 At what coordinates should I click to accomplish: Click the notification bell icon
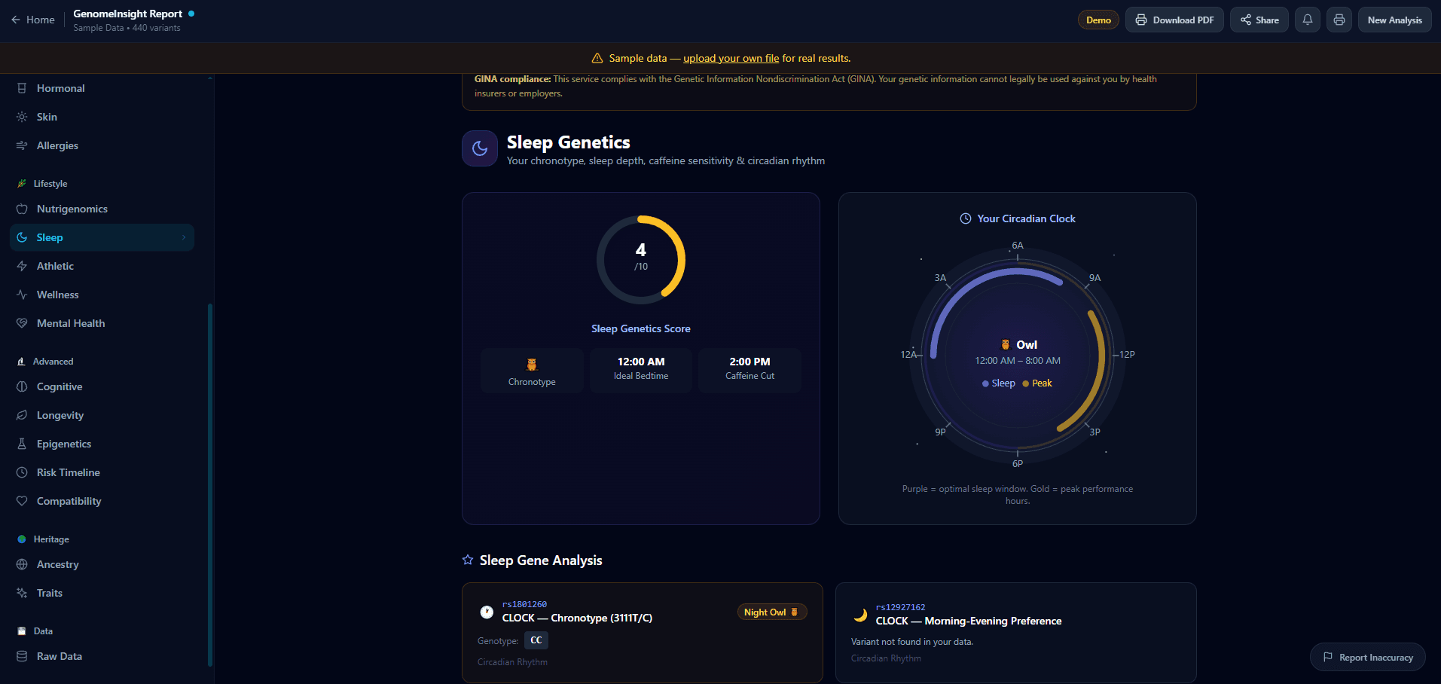tap(1307, 20)
